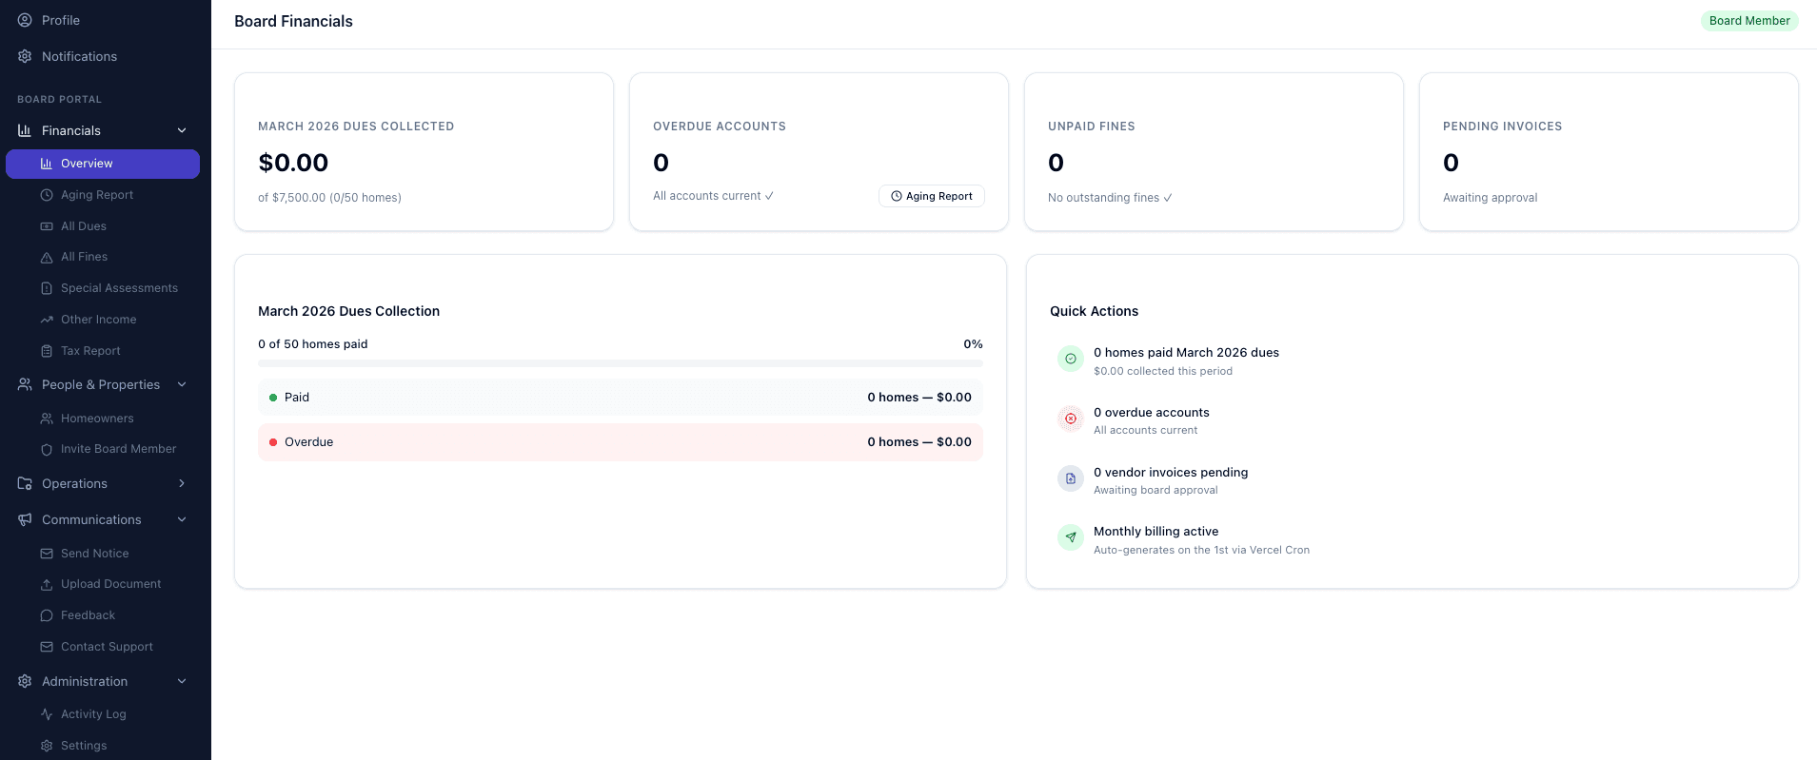Collapse the Financials section chevron

182,130
